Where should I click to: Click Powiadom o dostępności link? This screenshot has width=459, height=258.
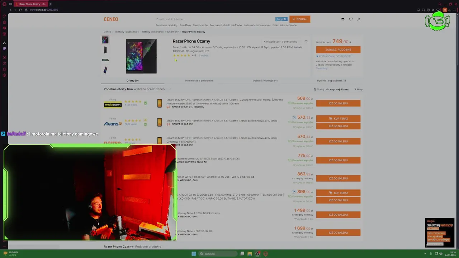tap(334, 56)
